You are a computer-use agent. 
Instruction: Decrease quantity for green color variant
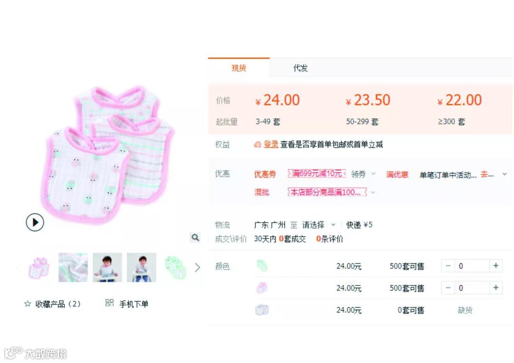[x=448, y=265]
